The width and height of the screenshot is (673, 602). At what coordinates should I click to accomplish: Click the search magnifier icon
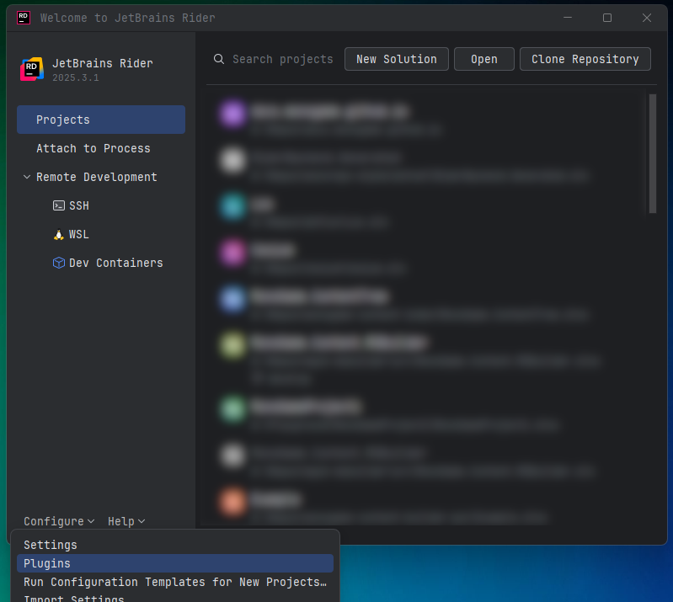click(x=219, y=59)
